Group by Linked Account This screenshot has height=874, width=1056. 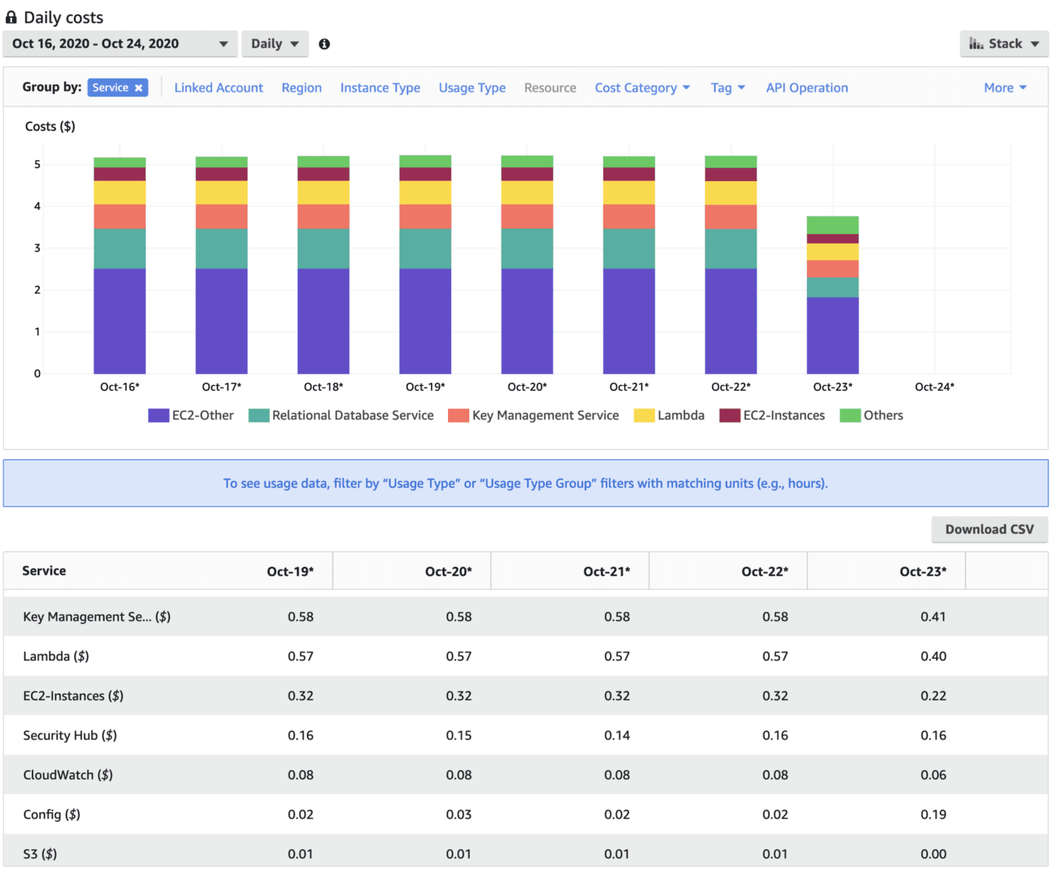(x=219, y=88)
